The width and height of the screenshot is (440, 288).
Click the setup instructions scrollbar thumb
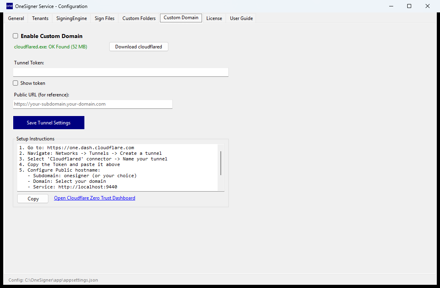[221, 163]
